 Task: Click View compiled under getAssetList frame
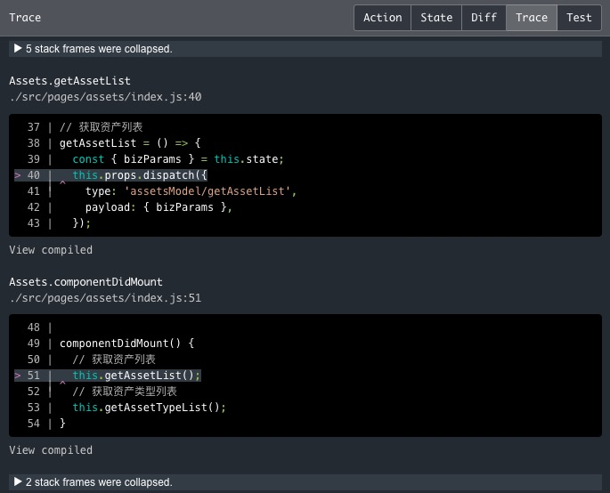tap(51, 250)
